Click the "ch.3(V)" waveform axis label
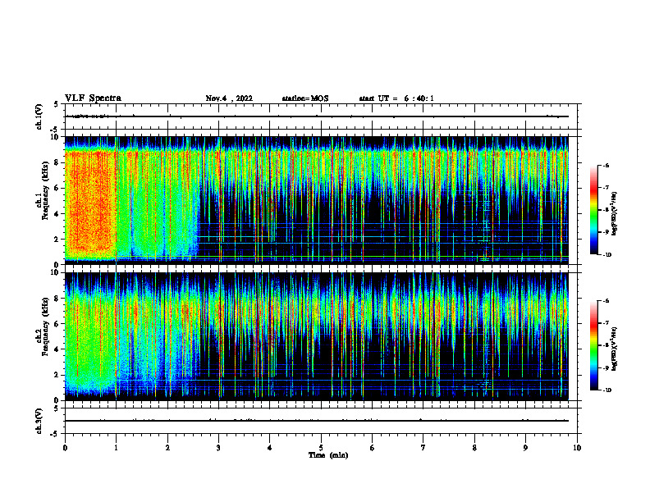The height and width of the screenshot is (502, 650). [x=39, y=421]
